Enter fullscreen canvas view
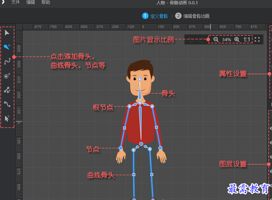Viewport: 272px width, 200px height. (257, 39)
